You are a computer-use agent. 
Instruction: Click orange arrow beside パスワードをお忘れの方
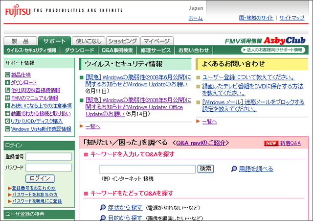click(x=10, y=195)
